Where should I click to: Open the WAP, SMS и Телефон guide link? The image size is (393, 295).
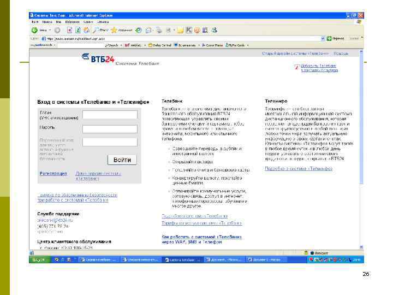tap(202, 240)
